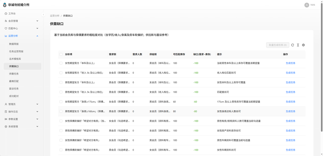Expand the 管理员 menu chevron

pyautogui.click(x=37, y=104)
